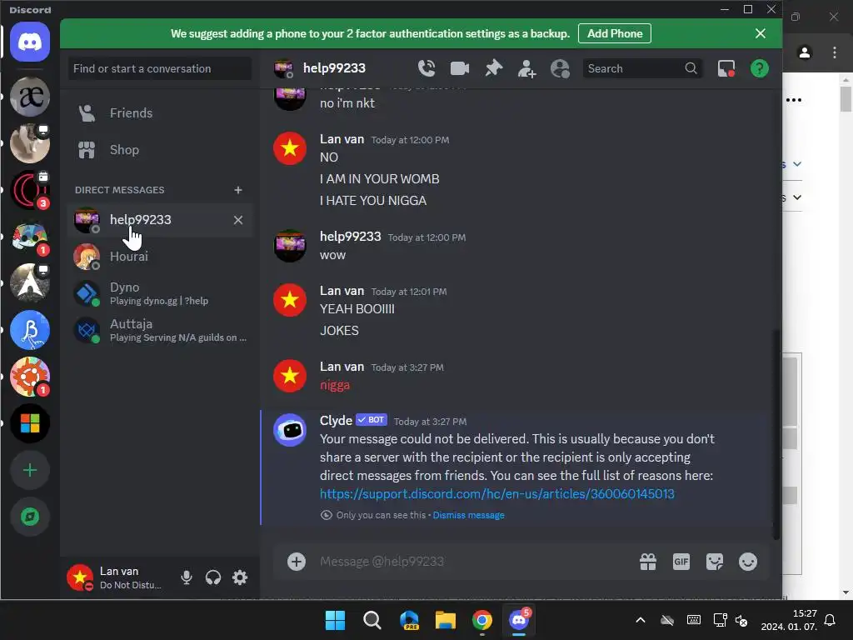Viewport: 853px width, 640px height.
Task: Click Add Phone button in banner
Action: pyautogui.click(x=615, y=33)
